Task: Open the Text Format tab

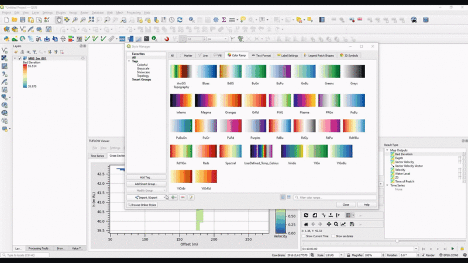Action: tap(261, 55)
